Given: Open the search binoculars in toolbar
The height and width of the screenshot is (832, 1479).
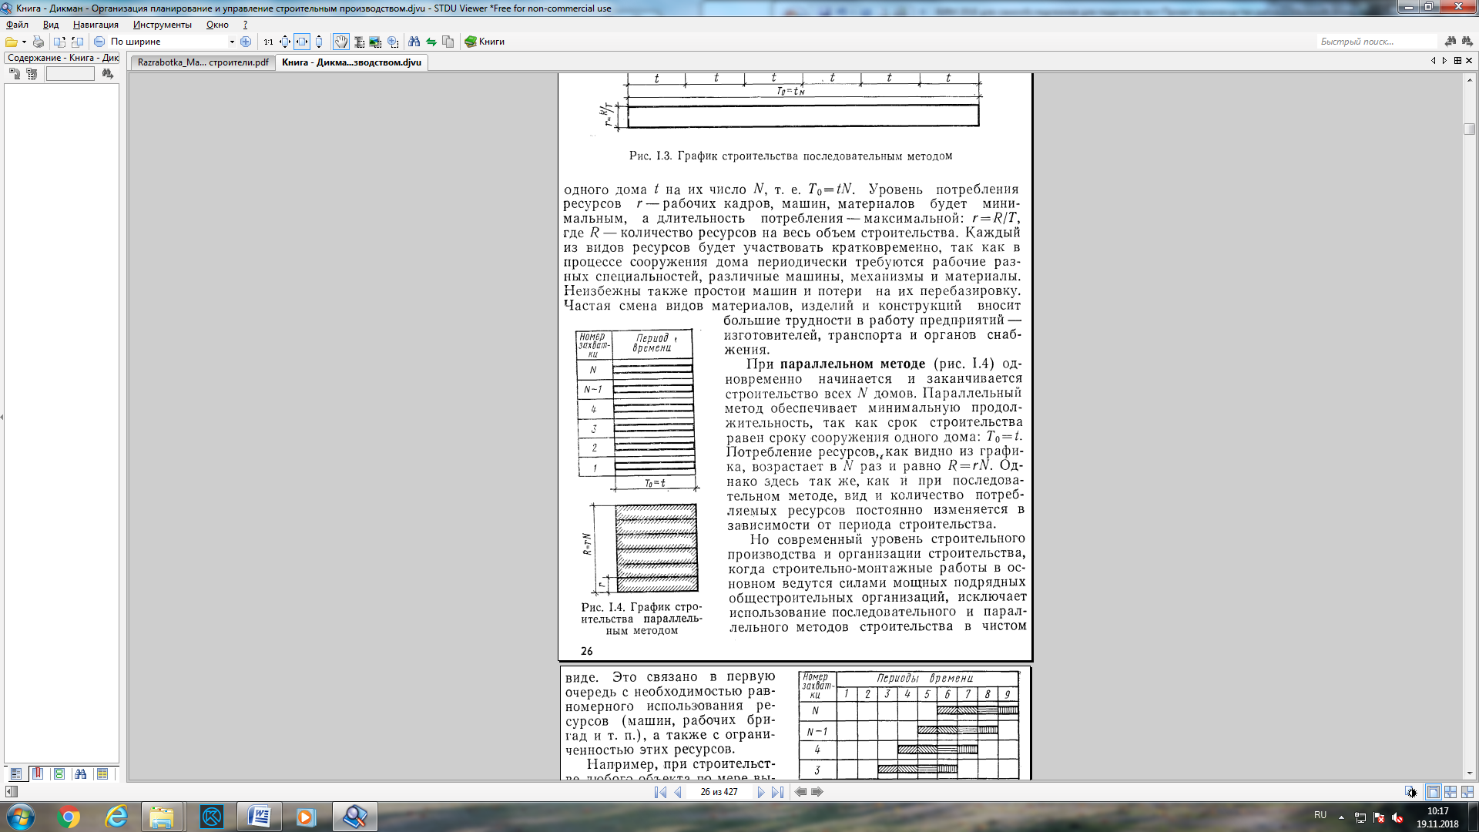Looking at the screenshot, I should (414, 42).
